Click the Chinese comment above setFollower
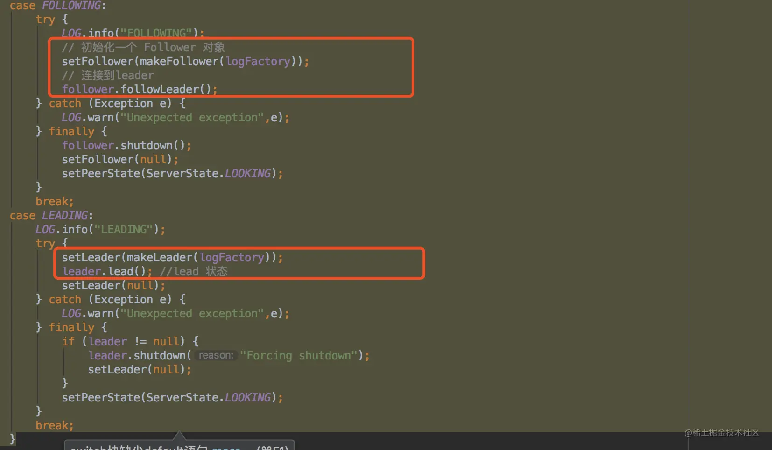Viewport: 772px width, 450px height. [x=143, y=47]
